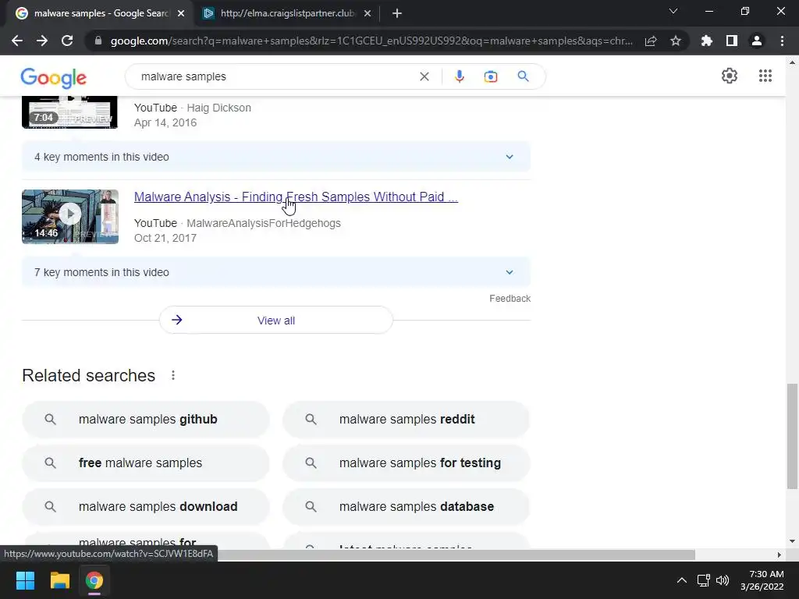Expand 7 key moments in this video
799x599 pixels.
tap(275, 272)
